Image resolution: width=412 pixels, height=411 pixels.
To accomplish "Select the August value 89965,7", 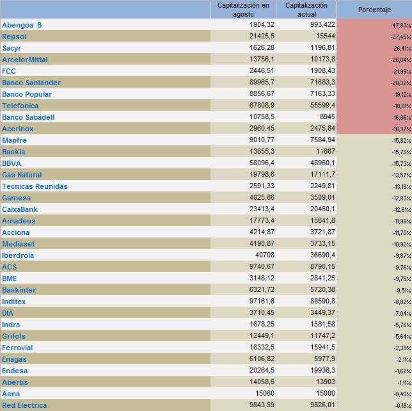I will tap(262, 82).
